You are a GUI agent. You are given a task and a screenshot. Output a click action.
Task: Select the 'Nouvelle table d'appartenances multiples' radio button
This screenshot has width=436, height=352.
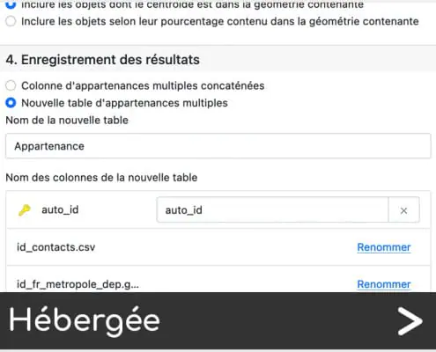[x=11, y=103]
